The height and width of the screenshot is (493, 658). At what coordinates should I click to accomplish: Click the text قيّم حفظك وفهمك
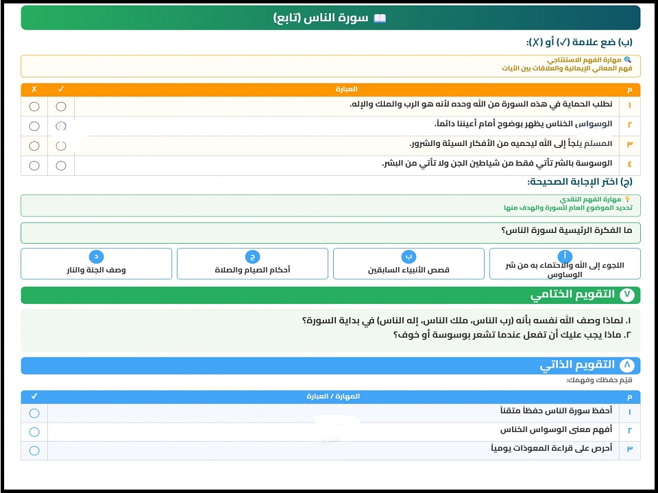(x=599, y=381)
